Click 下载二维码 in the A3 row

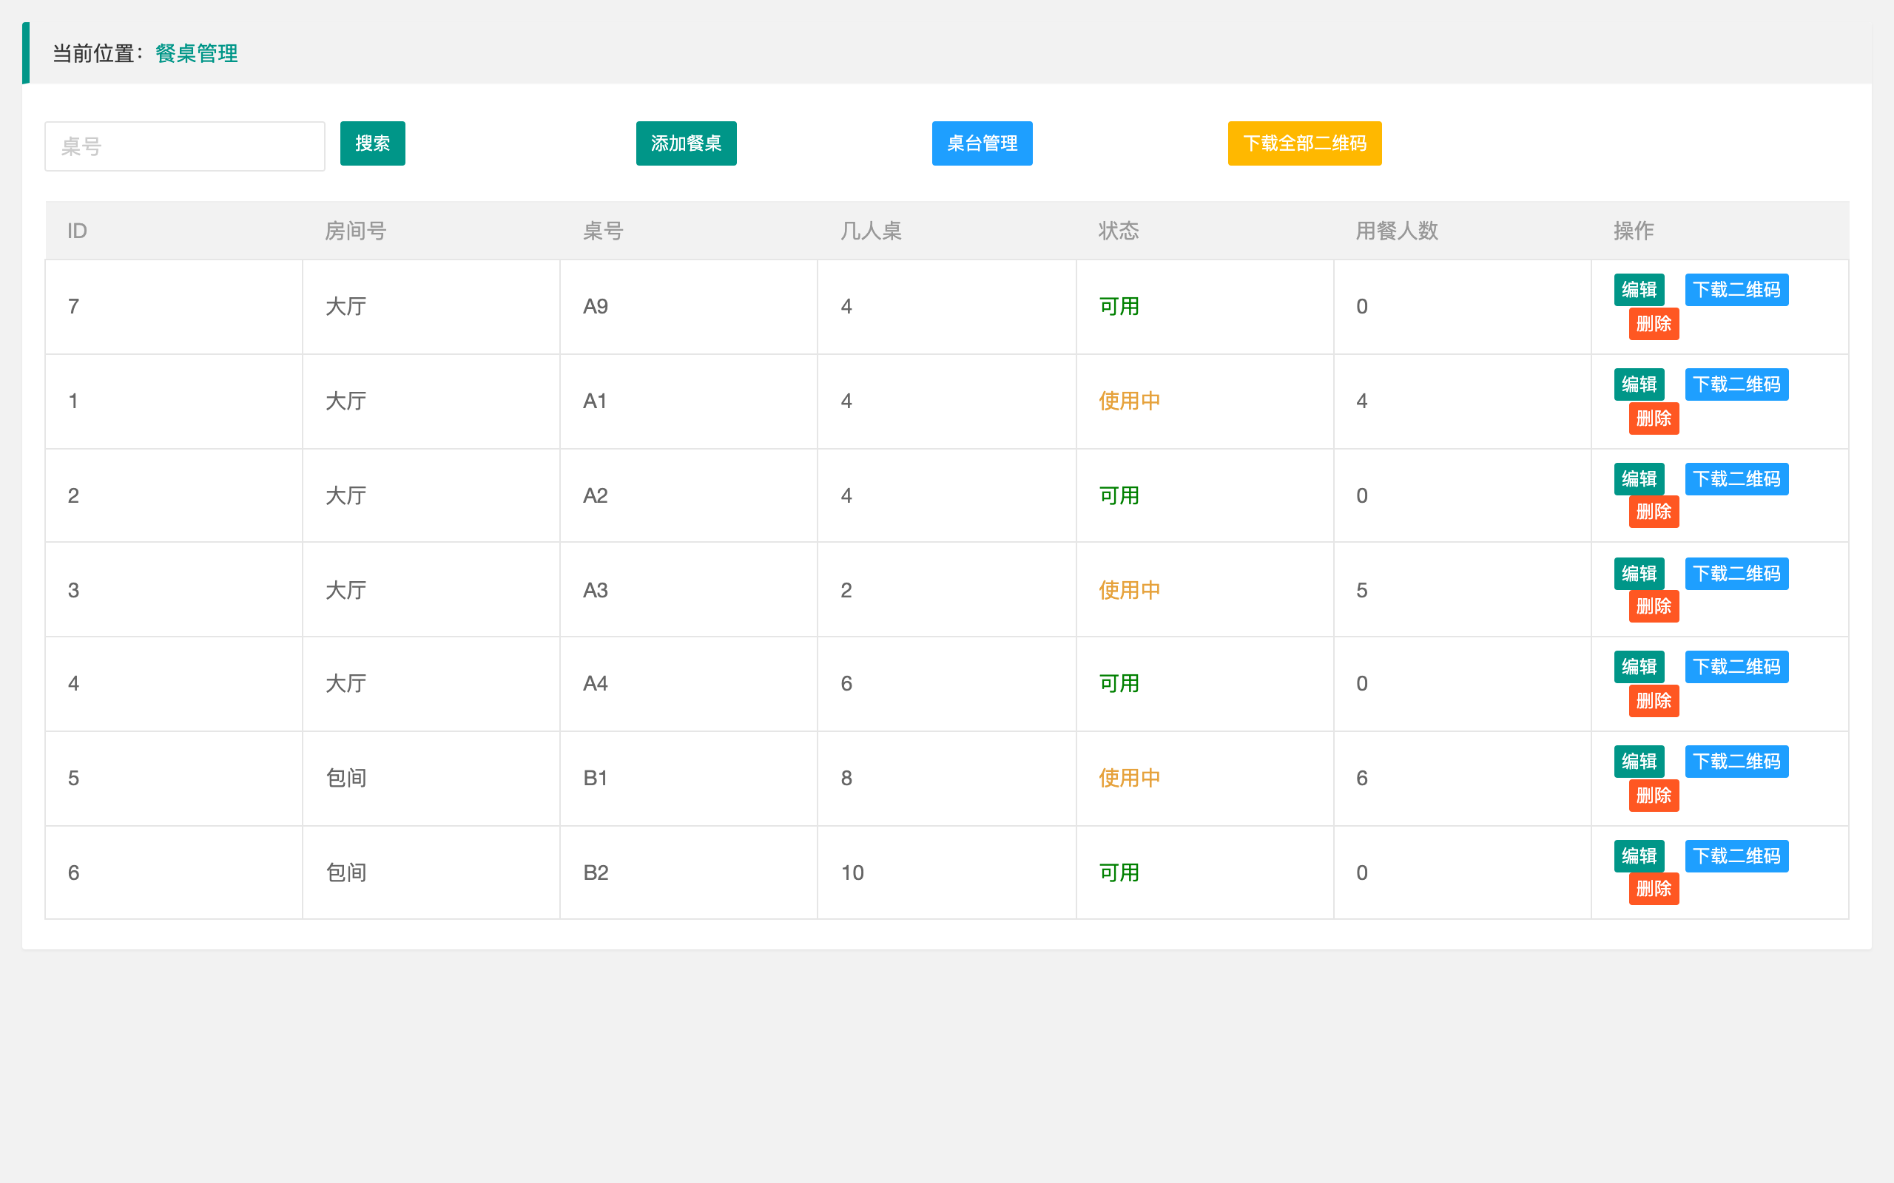pos(1736,574)
